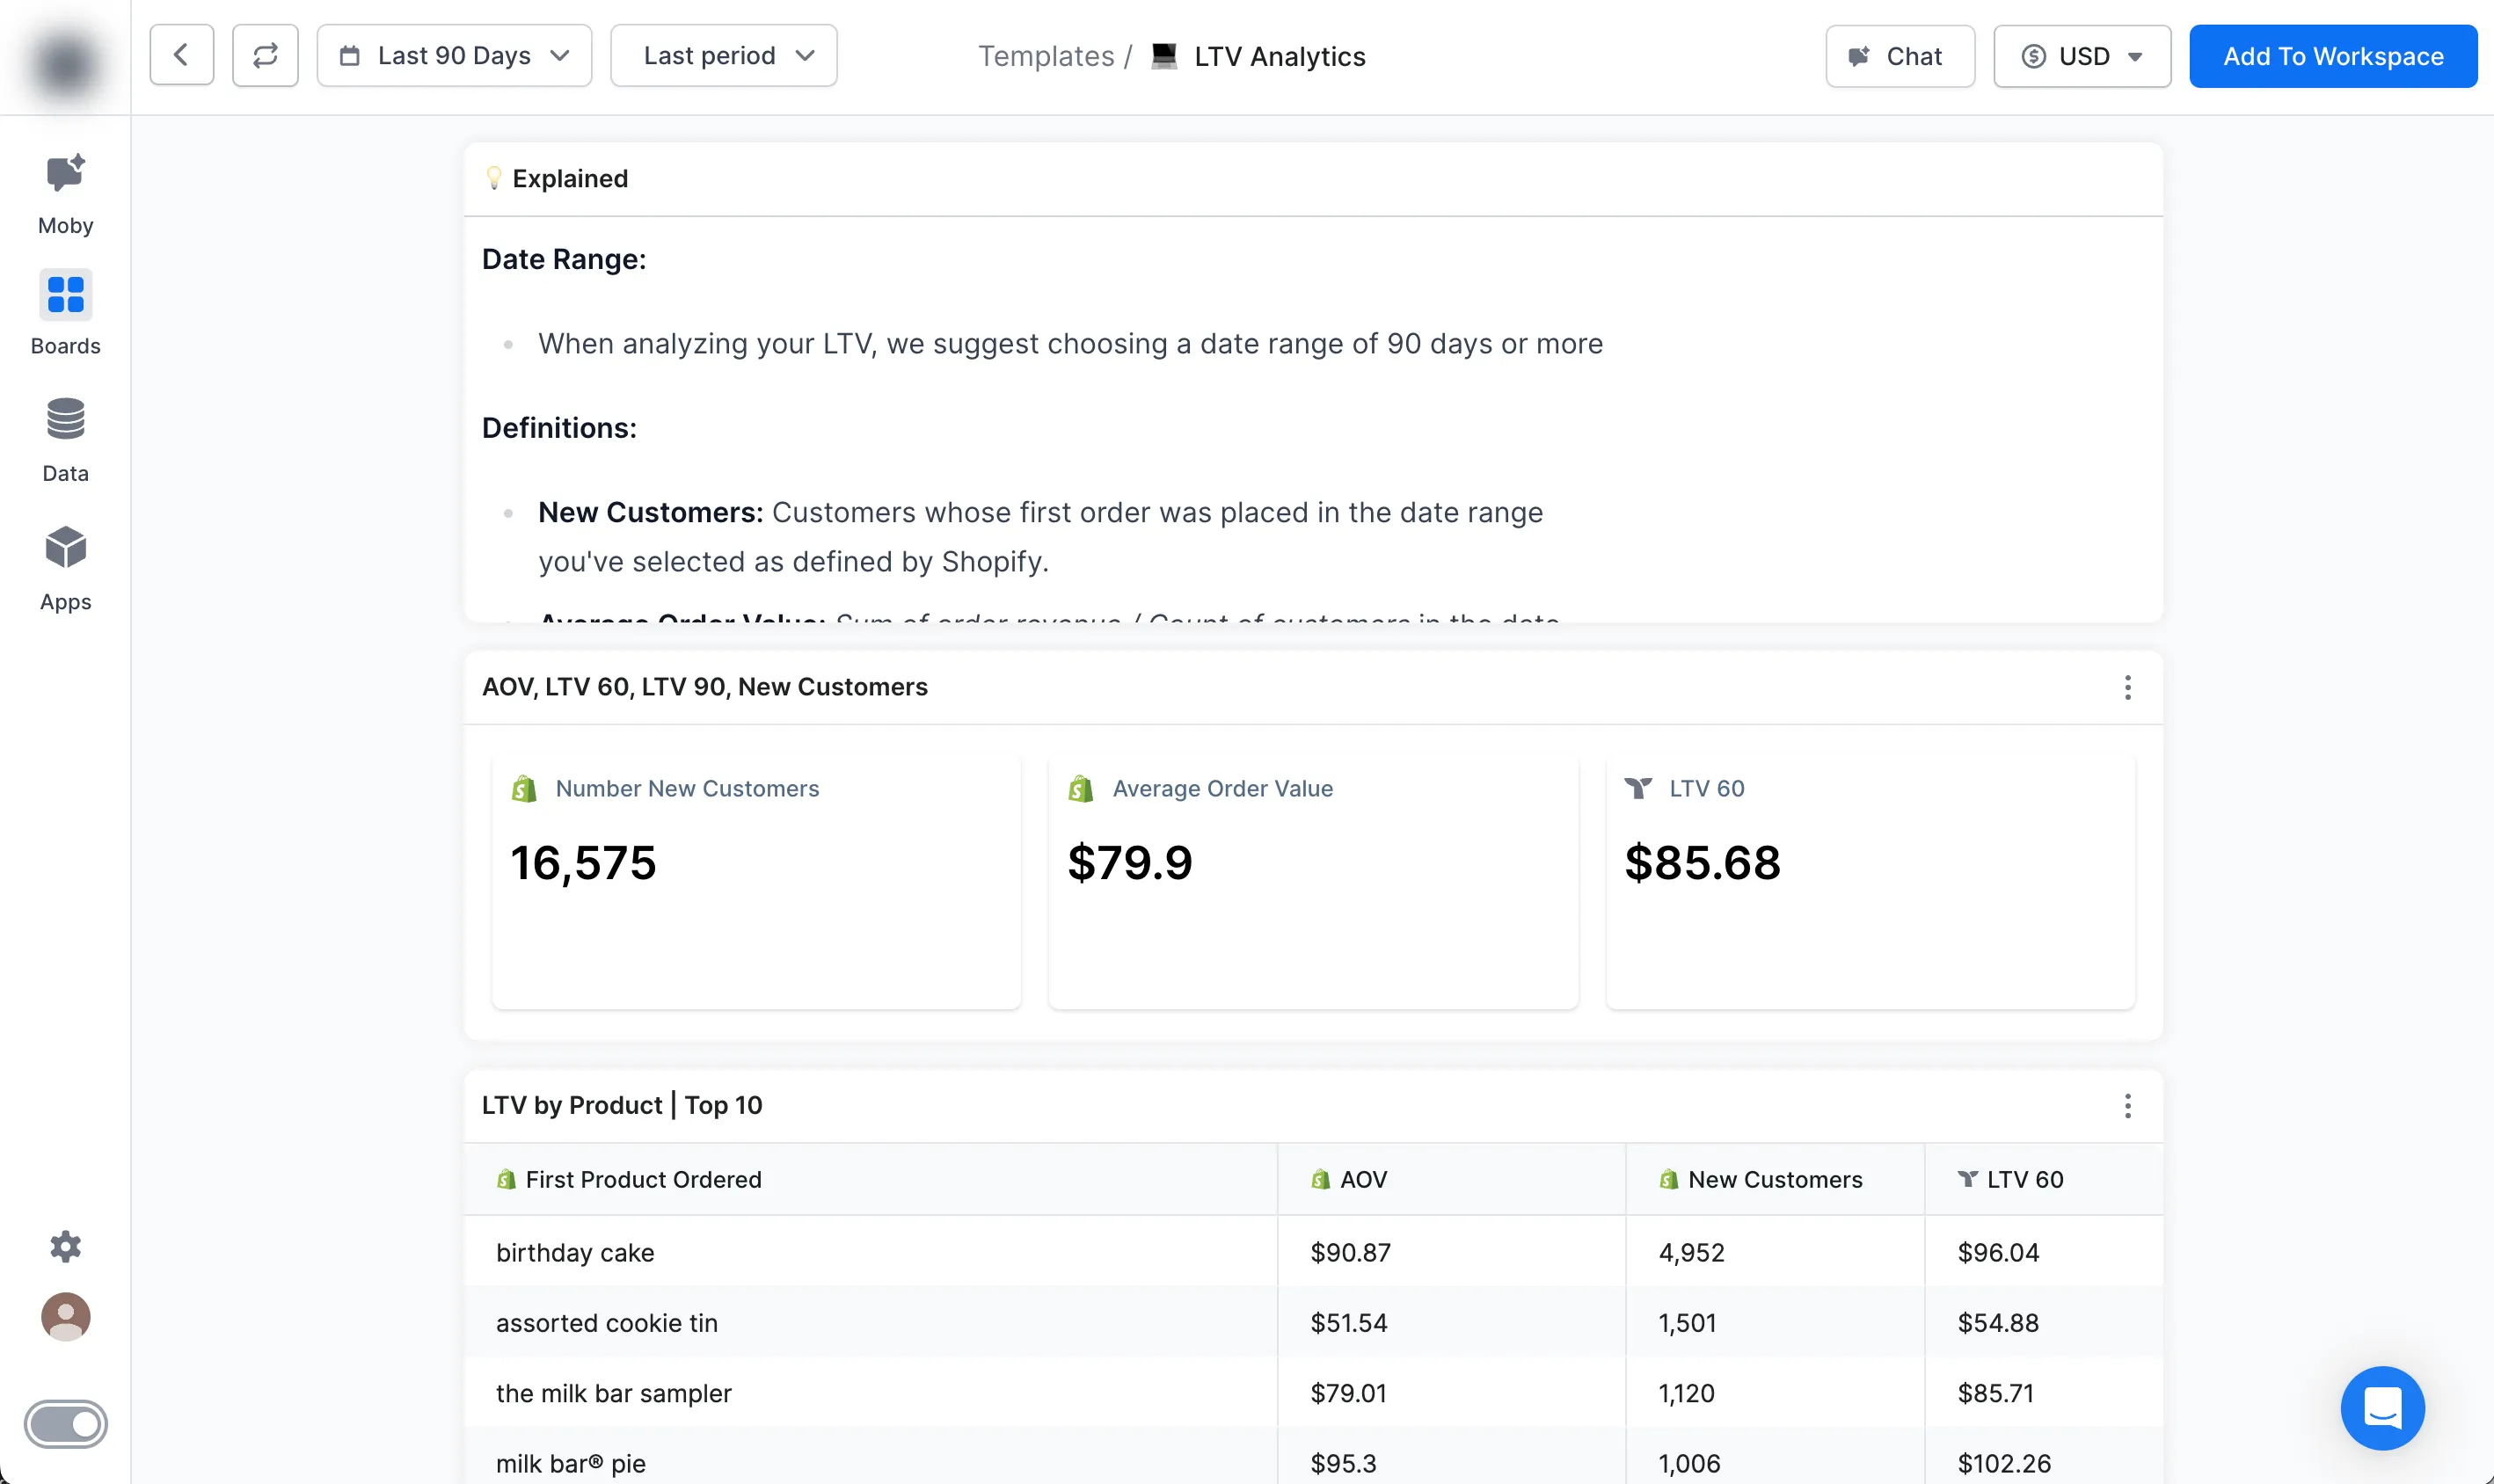Open the Moby chat icon in sidebar

pyautogui.click(x=65, y=175)
